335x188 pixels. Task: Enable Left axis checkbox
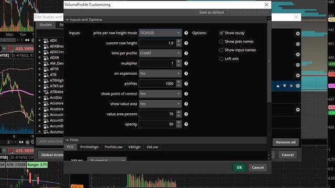click(x=221, y=58)
